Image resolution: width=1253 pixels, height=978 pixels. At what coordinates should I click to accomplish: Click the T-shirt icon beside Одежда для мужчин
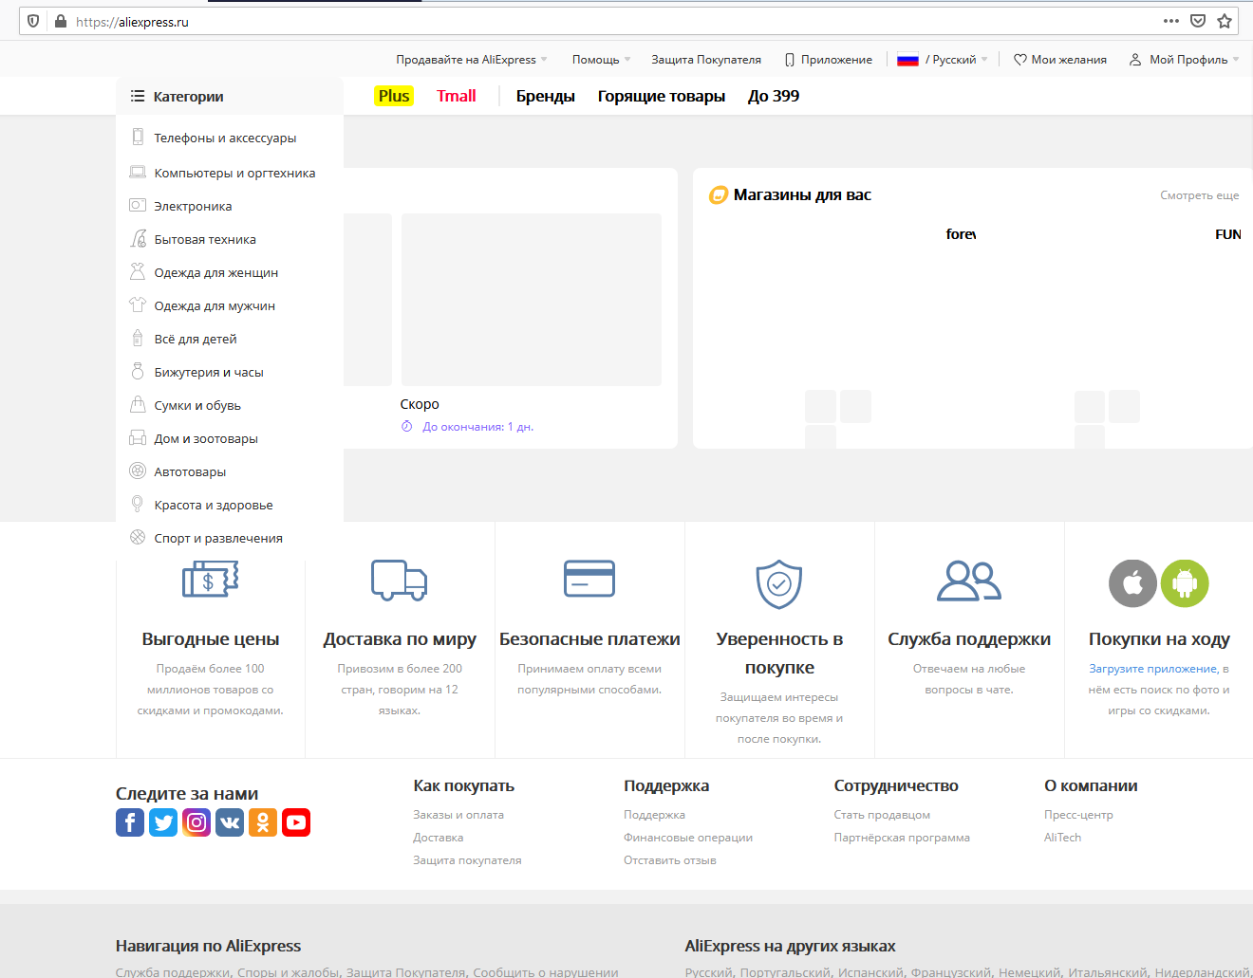coord(138,304)
